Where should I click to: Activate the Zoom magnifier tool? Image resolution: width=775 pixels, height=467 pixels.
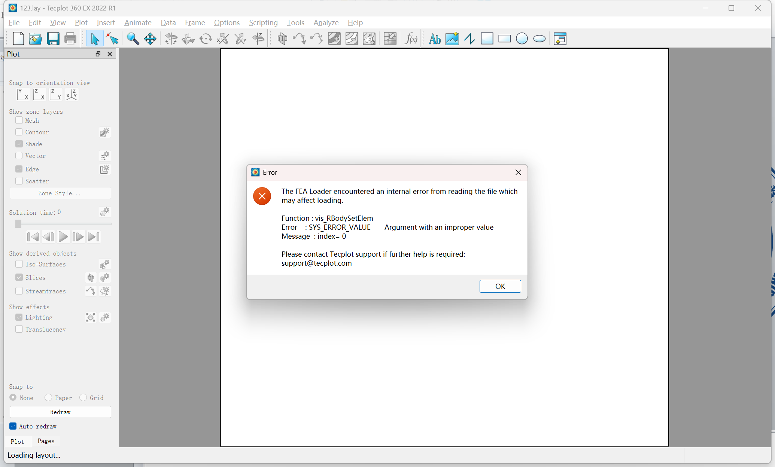(x=133, y=39)
